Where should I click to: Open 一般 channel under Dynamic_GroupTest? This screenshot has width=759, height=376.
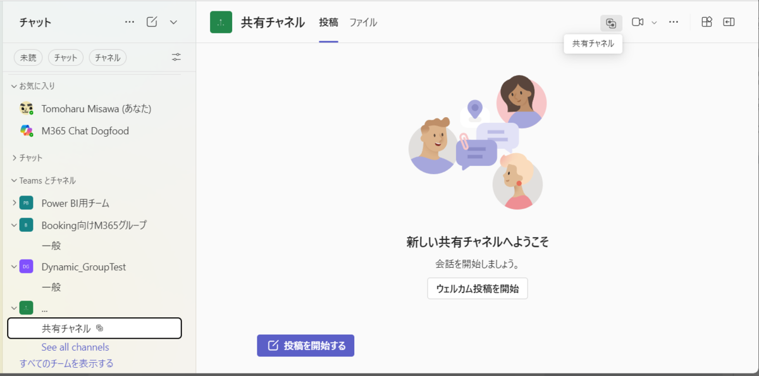pos(51,287)
